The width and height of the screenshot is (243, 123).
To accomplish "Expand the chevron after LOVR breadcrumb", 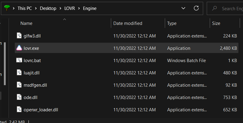I will [x=79, y=8].
